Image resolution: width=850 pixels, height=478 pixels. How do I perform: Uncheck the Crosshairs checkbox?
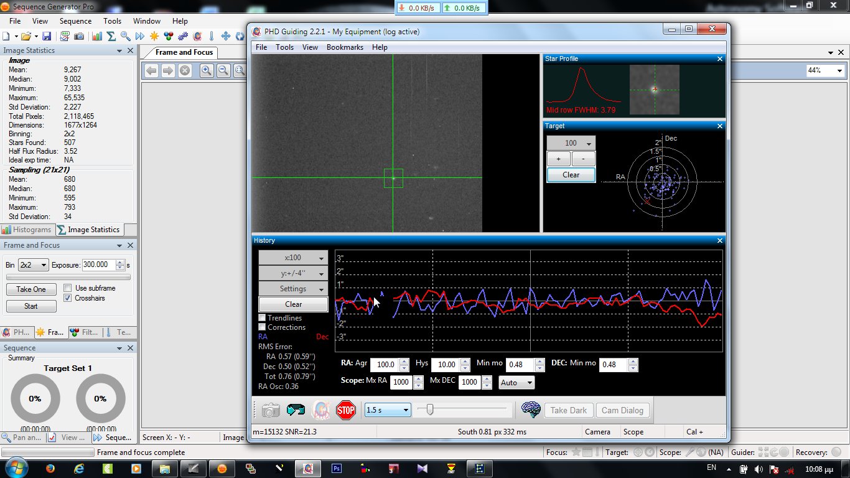(68, 298)
